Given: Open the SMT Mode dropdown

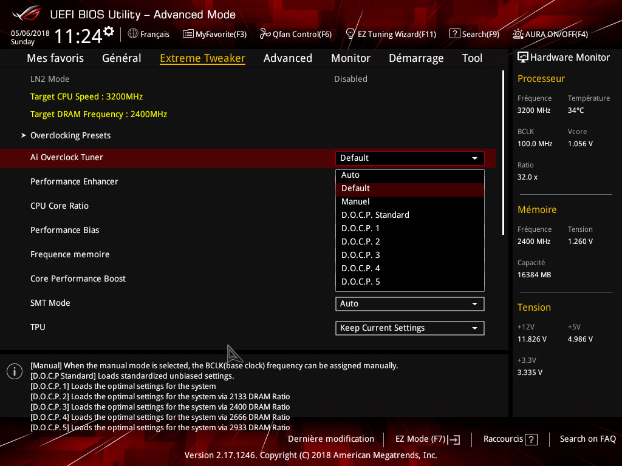Looking at the screenshot, I should pos(410,303).
